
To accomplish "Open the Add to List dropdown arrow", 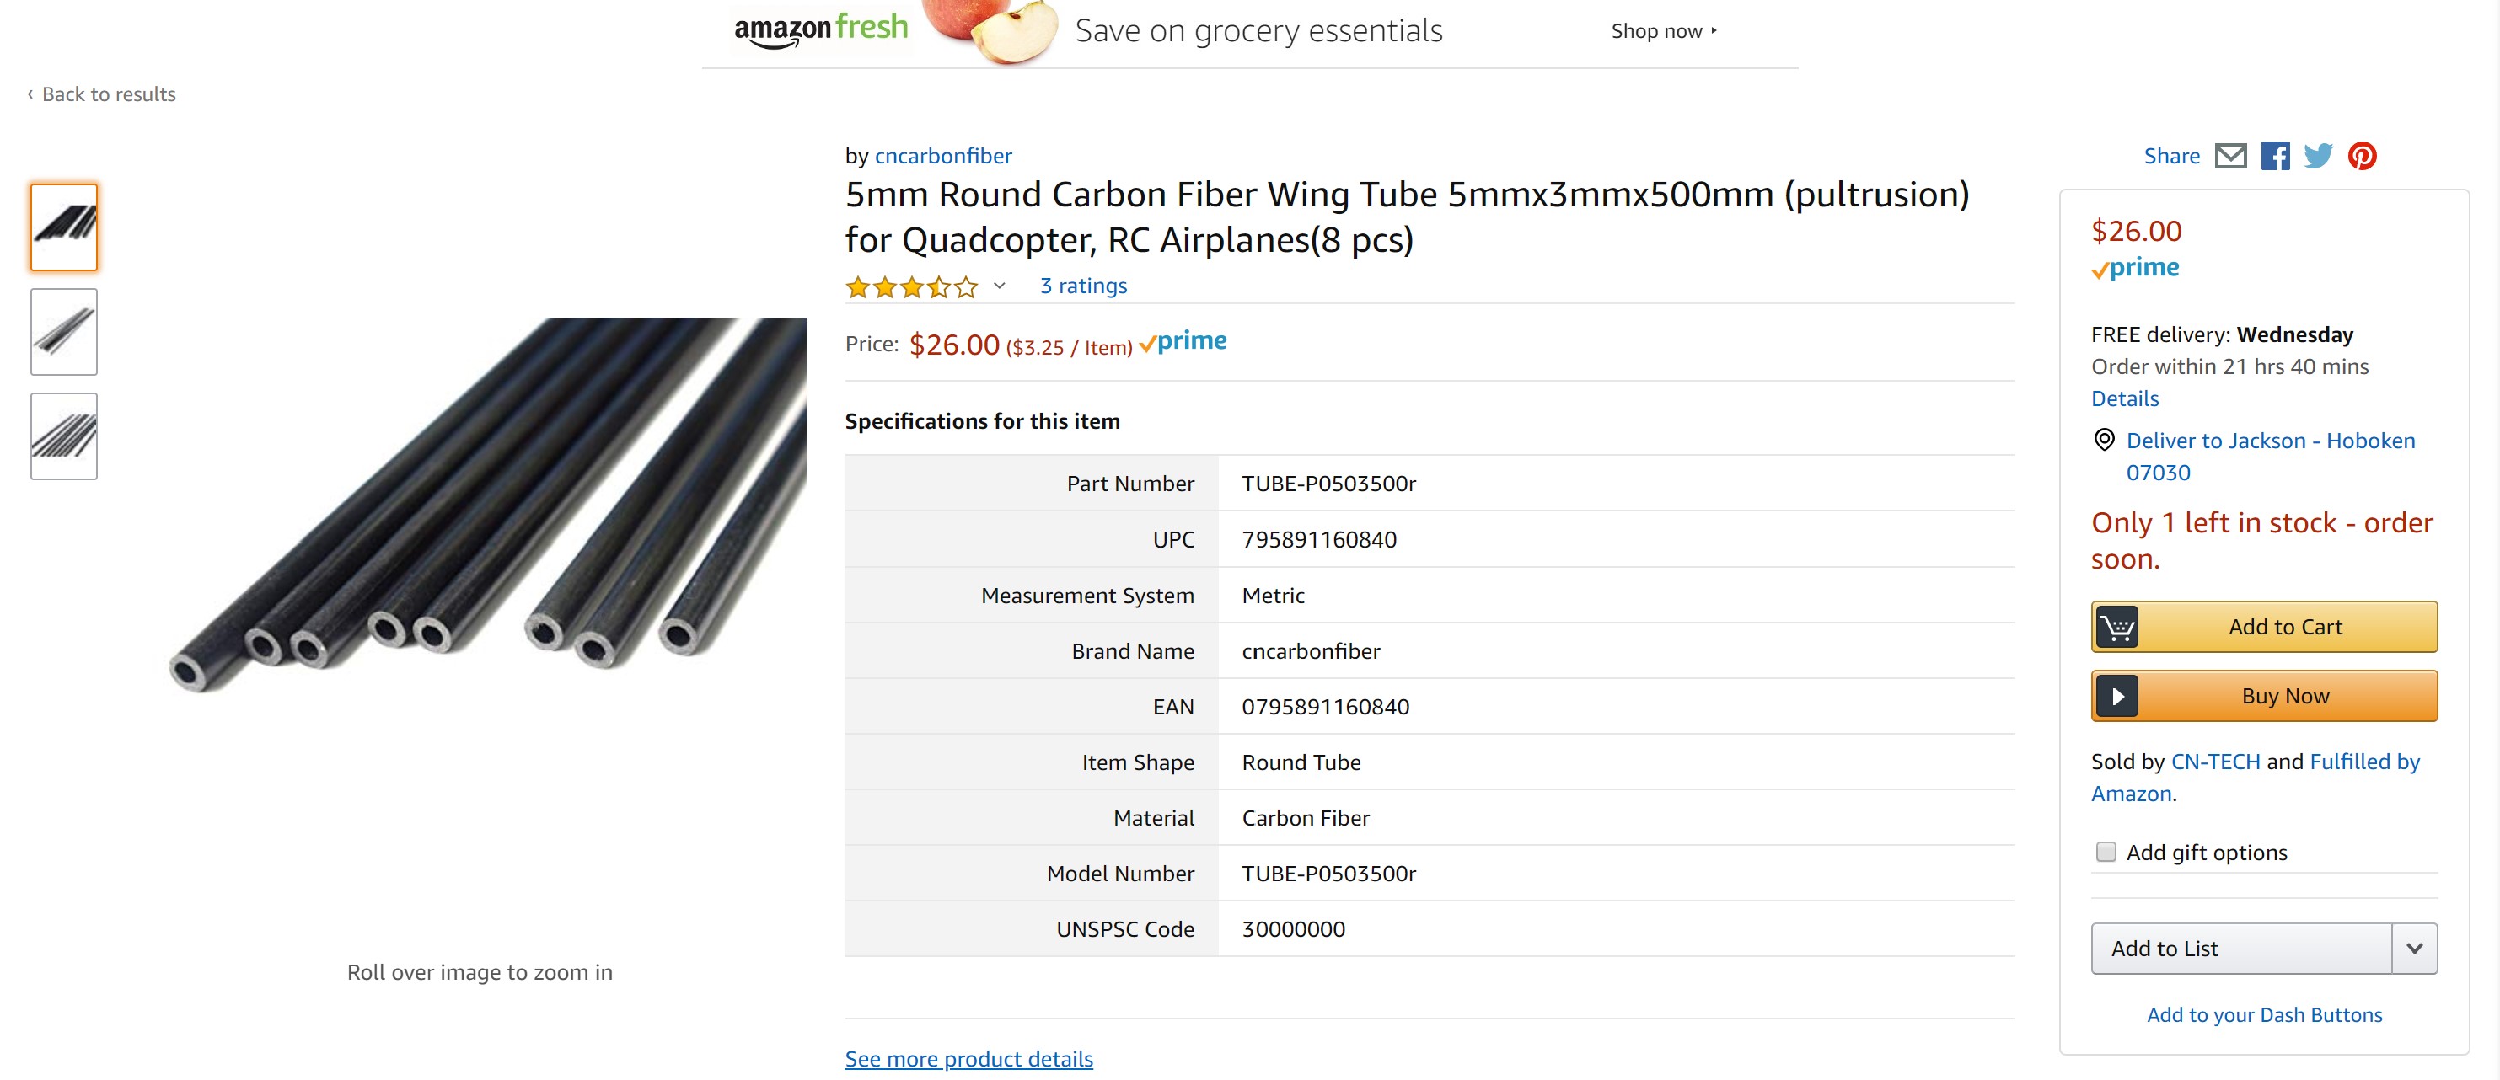I will click(x=2415, y=948).
